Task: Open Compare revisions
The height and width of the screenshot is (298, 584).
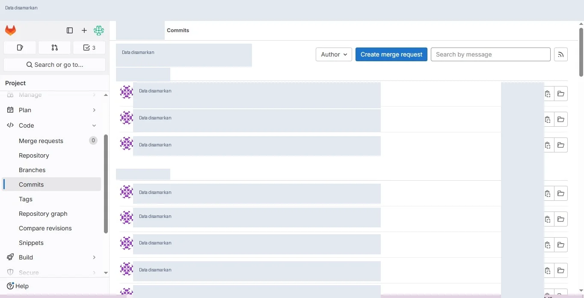Action: pyautogui.click(x=51, y=228)
